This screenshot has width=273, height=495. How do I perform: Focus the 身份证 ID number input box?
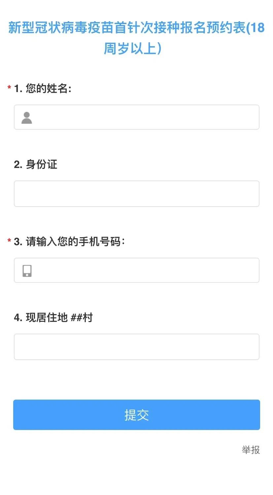coord(136,194)
